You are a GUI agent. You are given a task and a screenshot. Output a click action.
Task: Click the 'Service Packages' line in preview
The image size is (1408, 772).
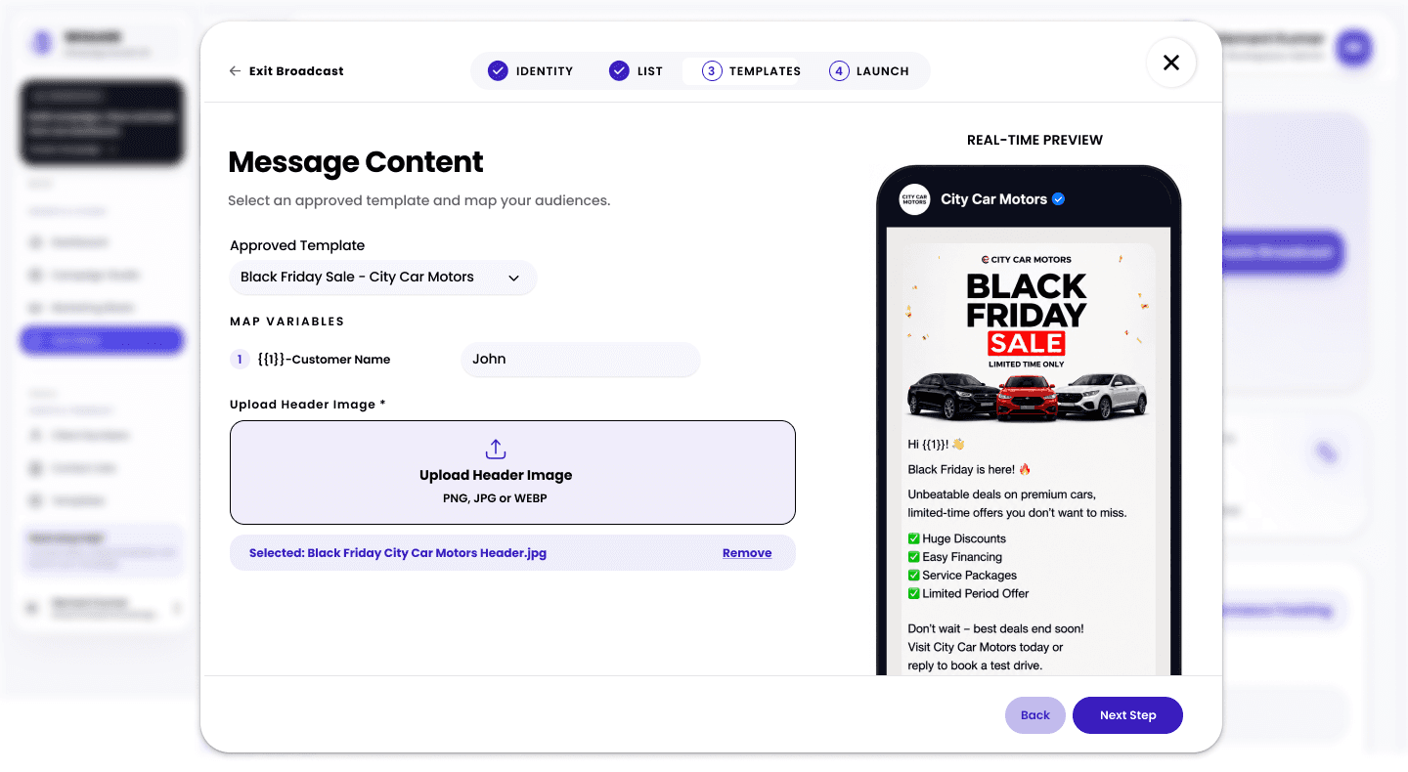click(963, 576)
